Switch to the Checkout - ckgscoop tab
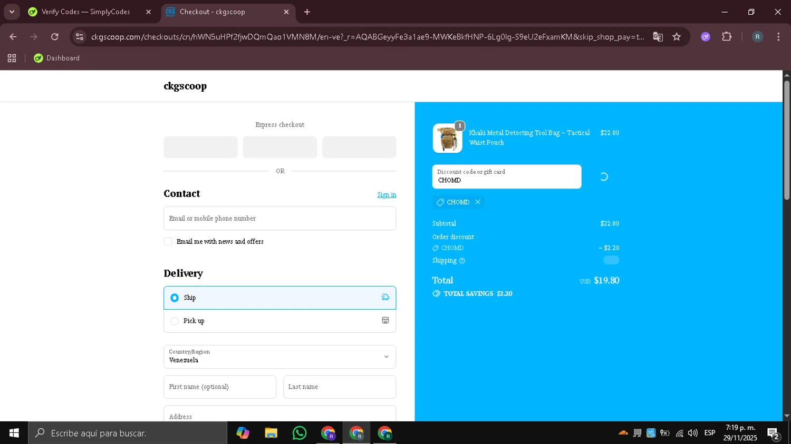The height and width of the screenshot is (444, 791). tap(227, 12)
